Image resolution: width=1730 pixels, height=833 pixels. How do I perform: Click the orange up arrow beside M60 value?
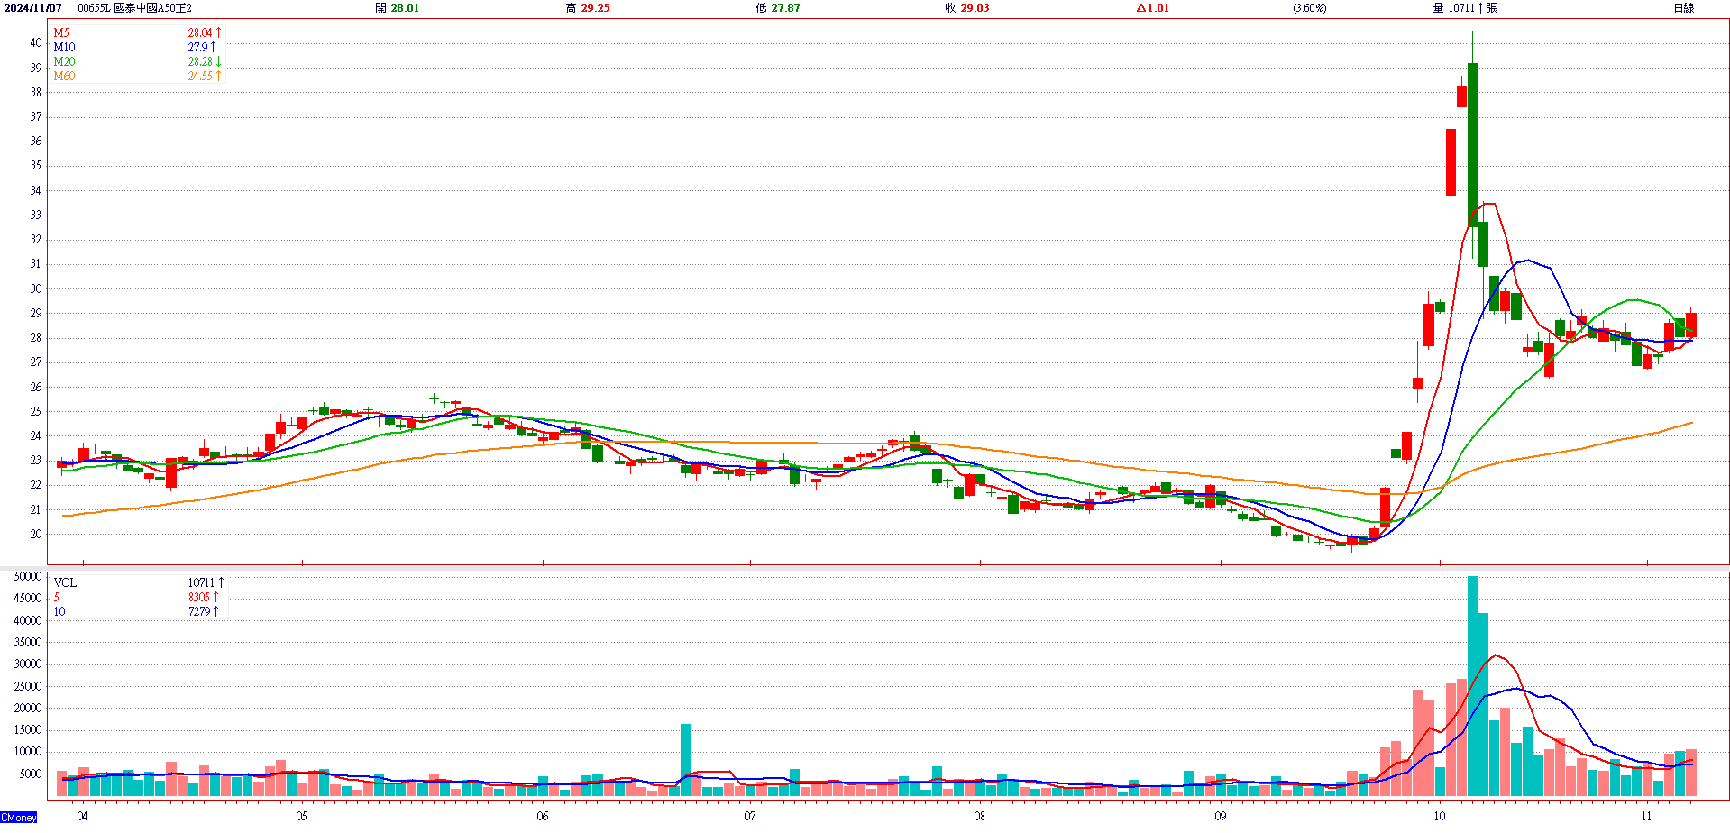(x=218, y=76)
